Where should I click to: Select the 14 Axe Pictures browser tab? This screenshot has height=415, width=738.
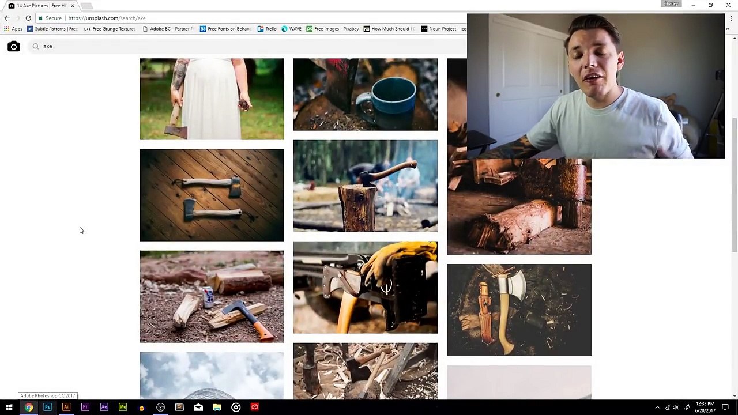click(40, 6)
